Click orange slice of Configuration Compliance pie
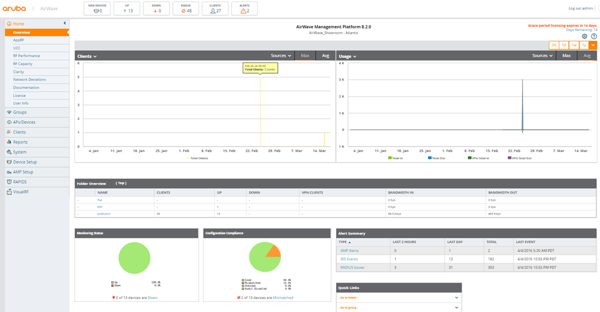The width and height of the screenshot is (600, 312). point(274,251)
